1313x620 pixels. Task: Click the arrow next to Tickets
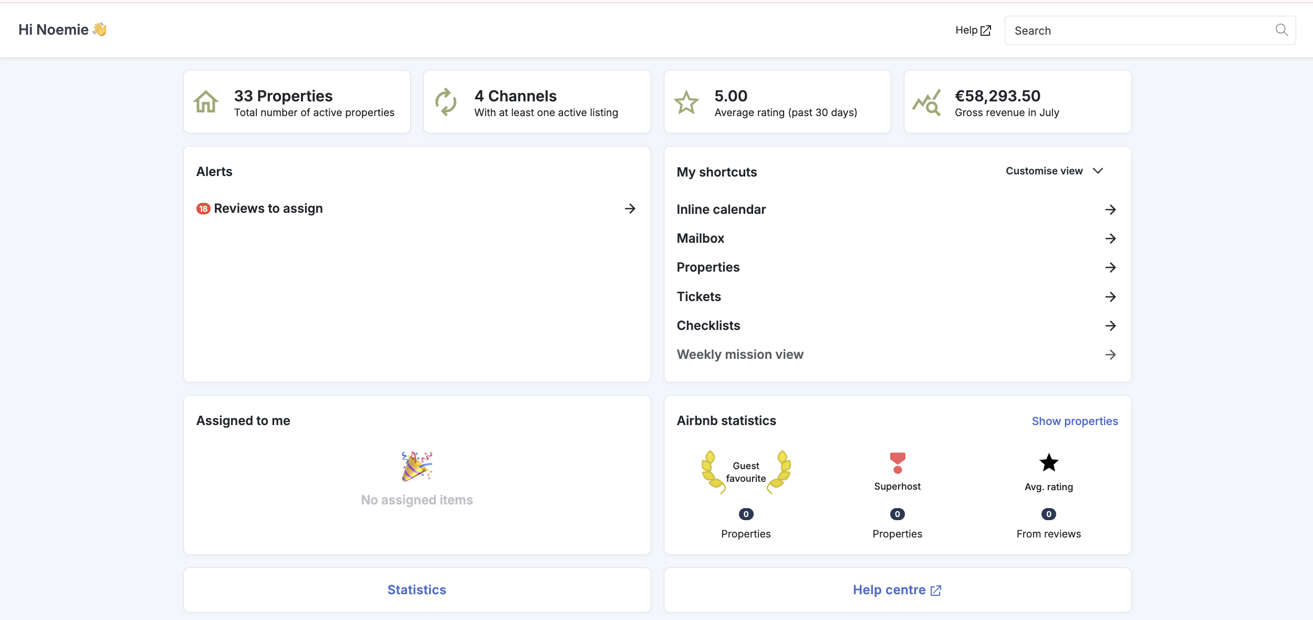pos(1110,297)
